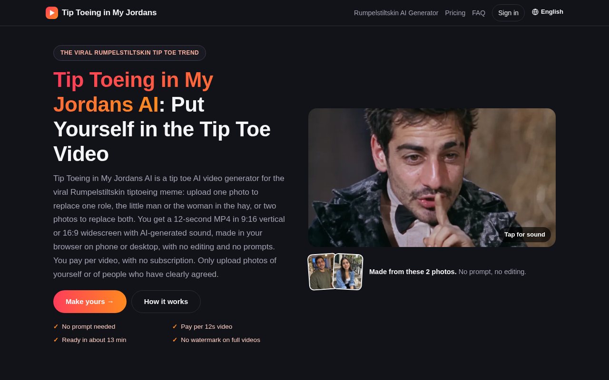This screenshot has width=609, height=380.
Task: Click 'Ready in about 13 min' text
Action: pyautogui.click(x=94, y=340)
